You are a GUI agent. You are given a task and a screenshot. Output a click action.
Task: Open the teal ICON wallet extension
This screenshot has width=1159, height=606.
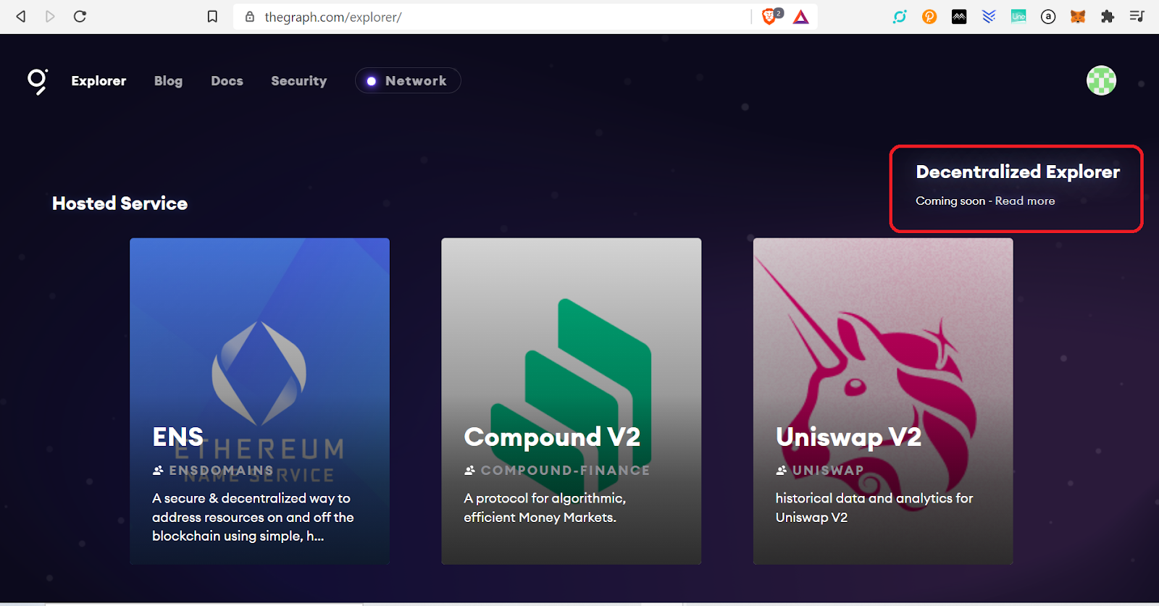[x=900, y=16]
